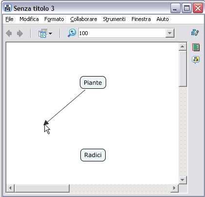Open the Collaborare menu
Image resolution: width=205 pixels, height=197 pixels.
click(84, 19)
